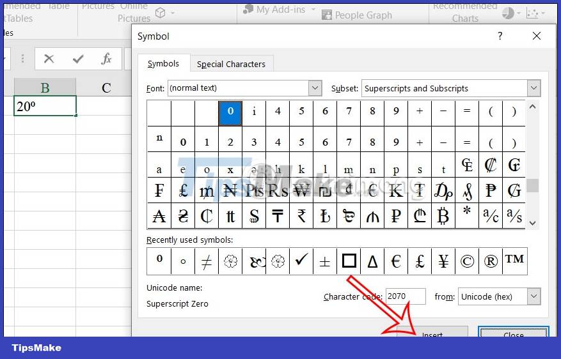Select the recently used Delta symbol
Viewport: 561px width, 359px height.
click(x=372, y=261)
